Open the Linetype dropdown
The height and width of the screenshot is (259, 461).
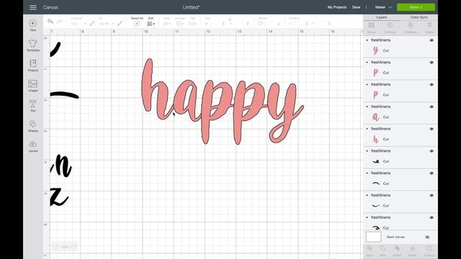pos(79,24)
